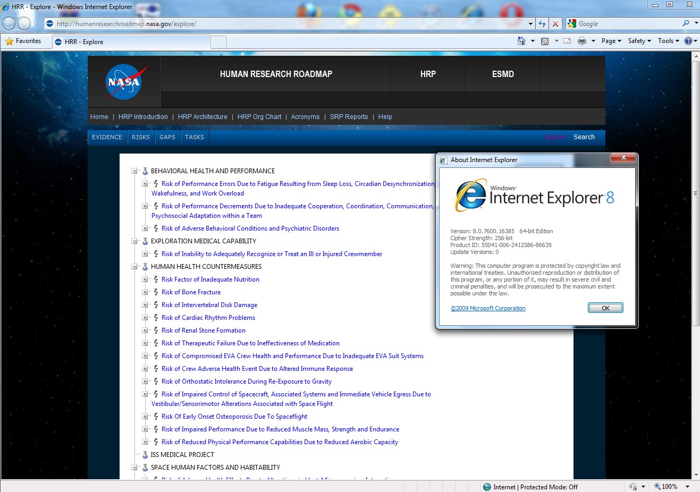Click the vertical scrollbar down arrow
The height and width of the screenshot is (492, 700).
click(x=696, y=474)
